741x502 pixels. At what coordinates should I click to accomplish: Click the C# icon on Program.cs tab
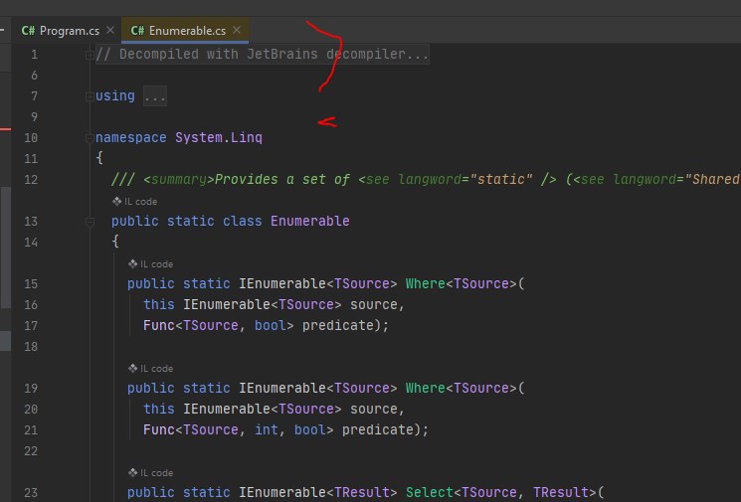coord(28,31)
